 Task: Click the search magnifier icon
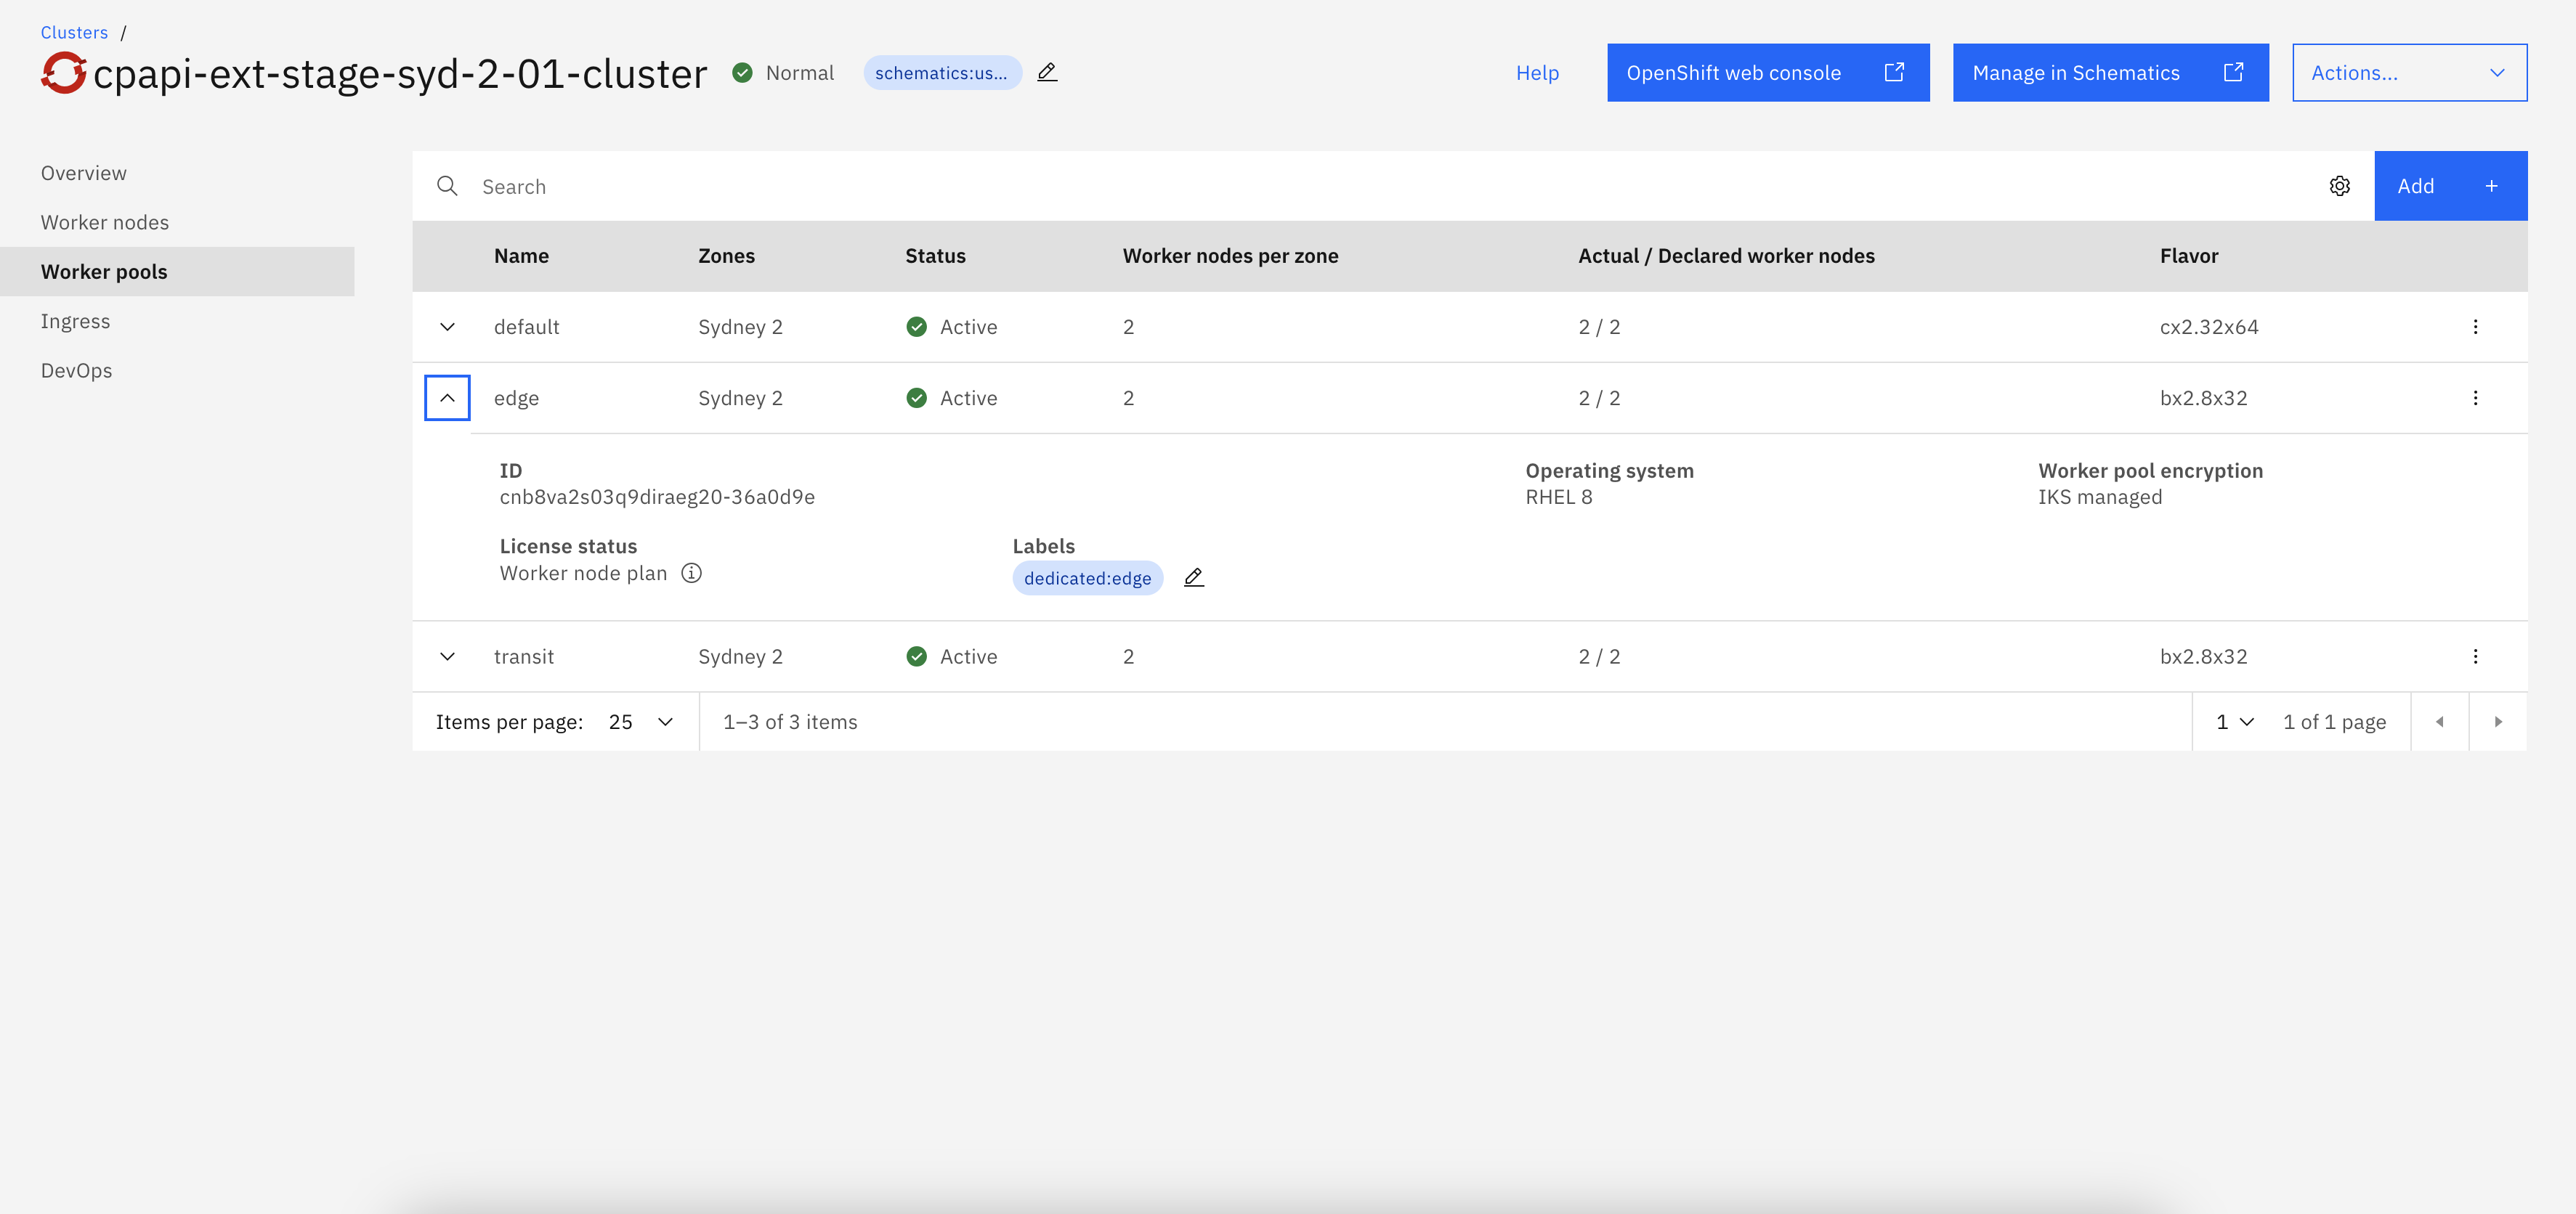tap(447, 186)
